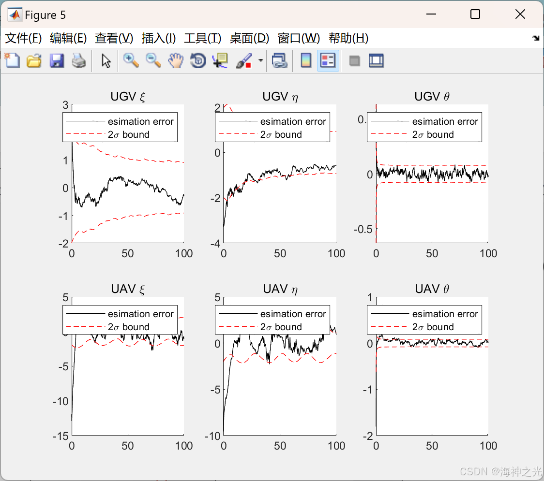Viewport: 544px width, 481px height.
Task: Click the dock figure arrow at menu bar right
Action: [536, 38]
